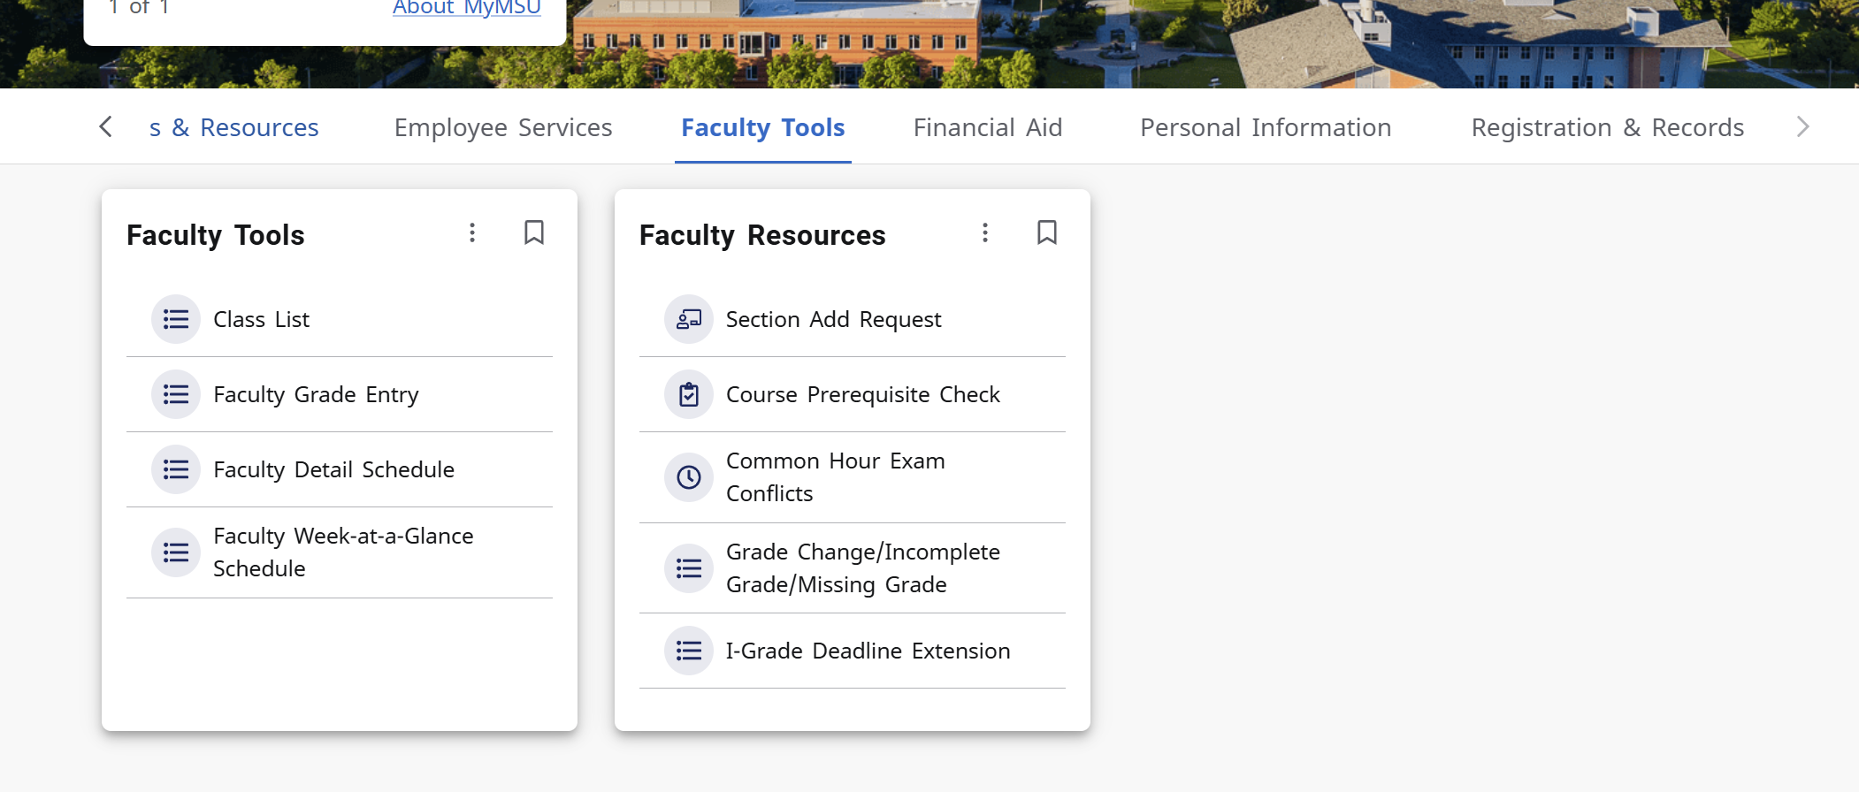Image resolution: width=1859 pixels, height=792 pixels.
Task: Click the list icon beside Faculty Week-at-a-Glance Schedule
Action: (176, 552)
